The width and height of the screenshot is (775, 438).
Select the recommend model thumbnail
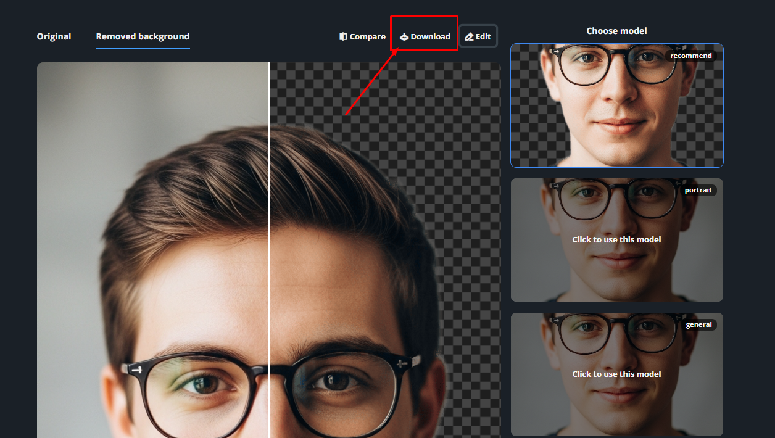(x=616, y=105)
